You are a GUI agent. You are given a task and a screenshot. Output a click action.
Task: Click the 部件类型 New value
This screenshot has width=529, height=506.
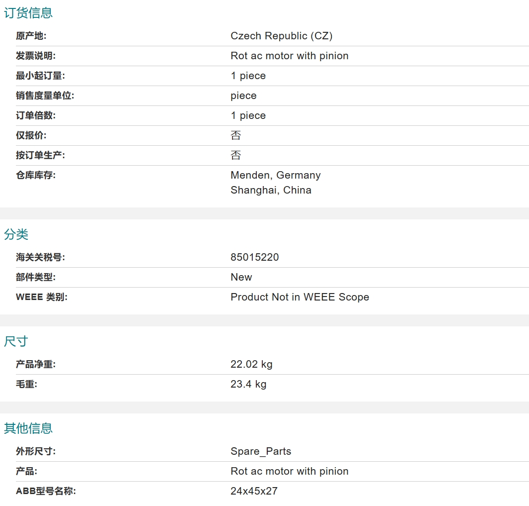(241, 277)
